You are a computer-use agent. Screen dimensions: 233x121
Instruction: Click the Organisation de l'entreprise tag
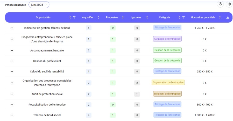coord(168,83)
